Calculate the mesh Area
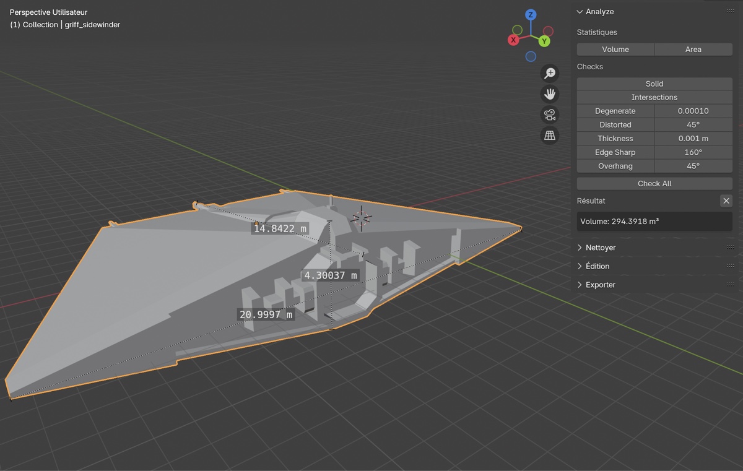The height and width of the screenshot is (471, 743). (693, 50)
